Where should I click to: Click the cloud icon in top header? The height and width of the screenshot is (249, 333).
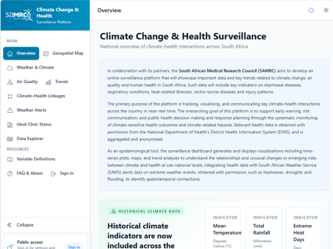pyautogui.click(x=311, y=10)
